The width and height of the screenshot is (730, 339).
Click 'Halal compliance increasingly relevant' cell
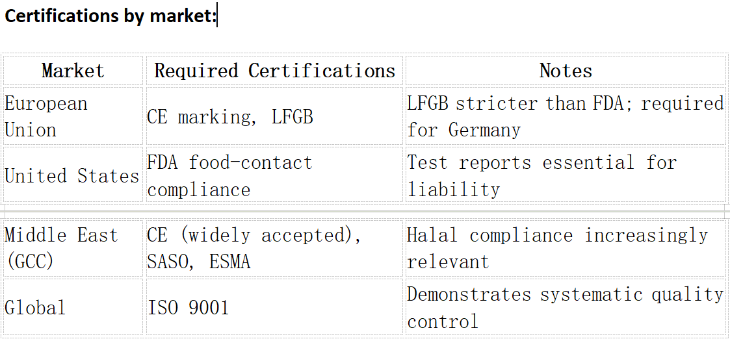coord(565,248)
